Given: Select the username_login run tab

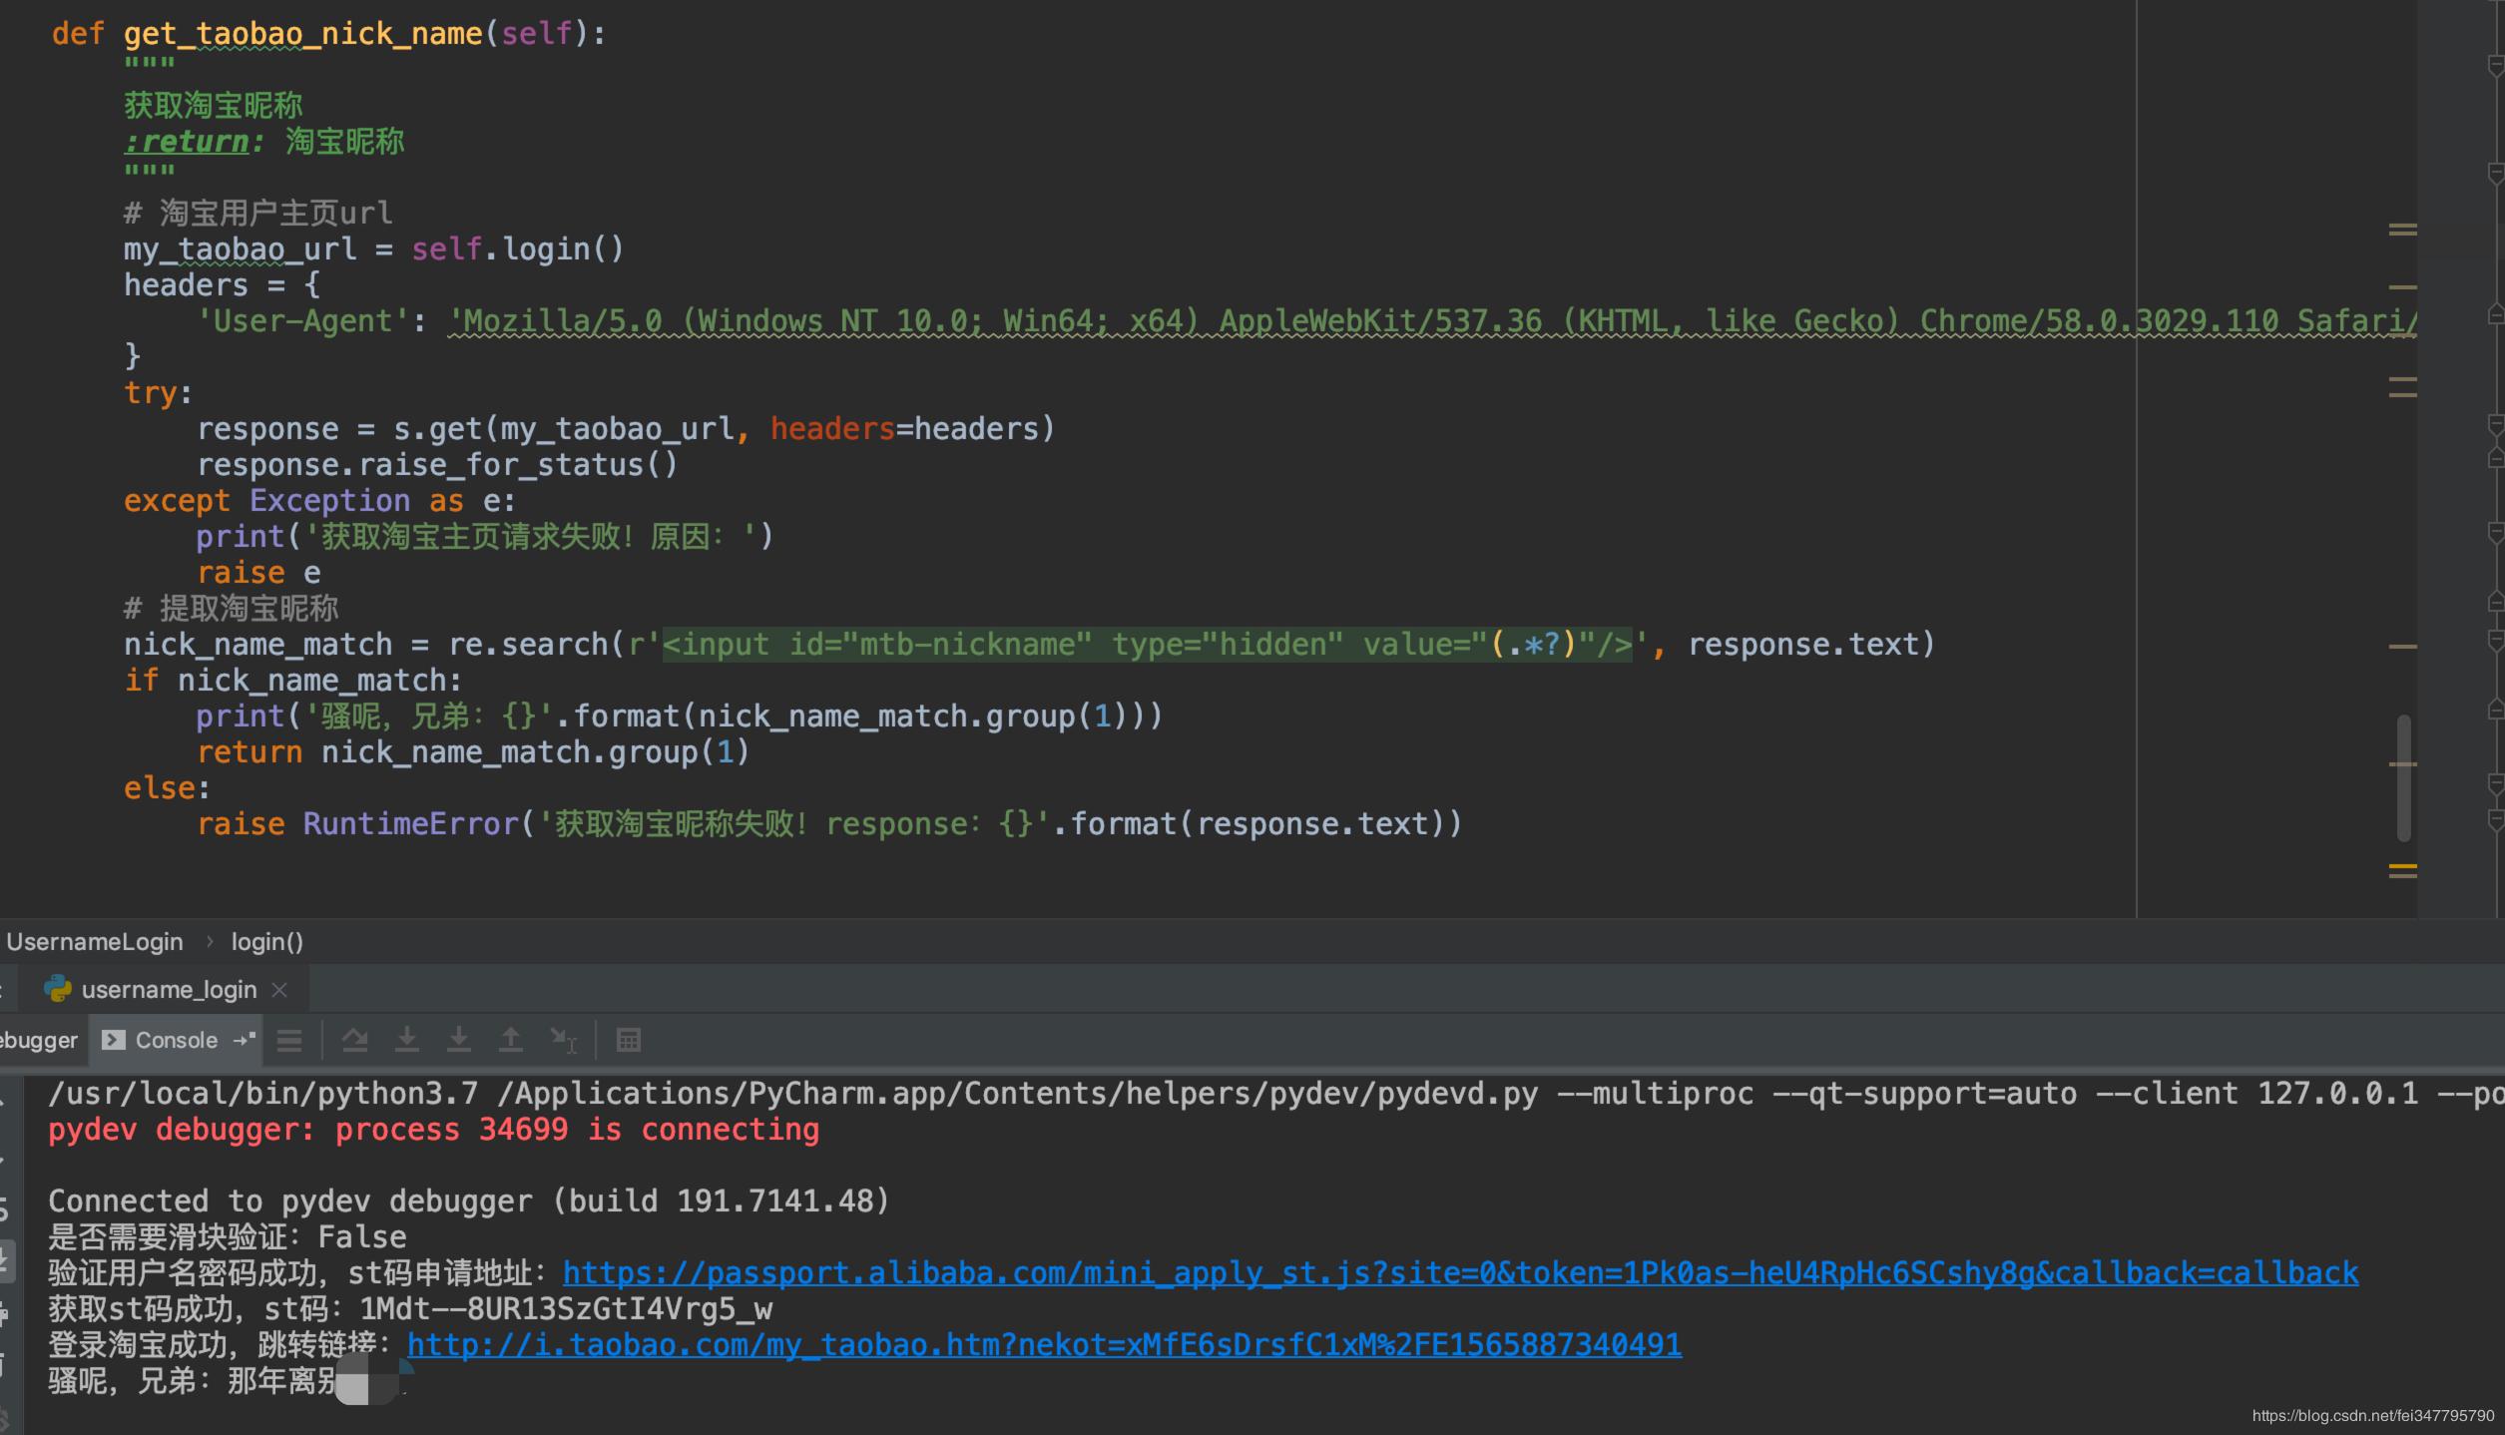Looking at the screenshot, I should click(x=168, y=989).
